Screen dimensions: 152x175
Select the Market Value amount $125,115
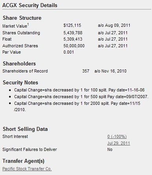pyautogui.click(x=72, y=25)
